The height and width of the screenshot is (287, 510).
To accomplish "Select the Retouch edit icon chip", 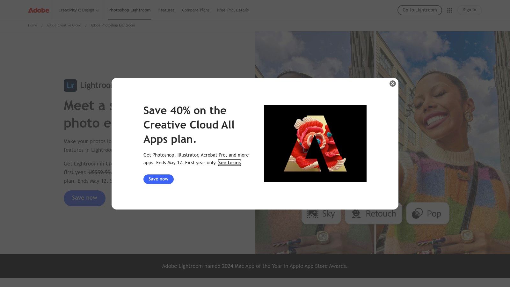I will [374, 214].
